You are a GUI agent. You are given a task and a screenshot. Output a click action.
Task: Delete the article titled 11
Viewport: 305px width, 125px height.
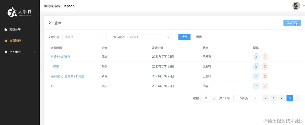point(265,86)
